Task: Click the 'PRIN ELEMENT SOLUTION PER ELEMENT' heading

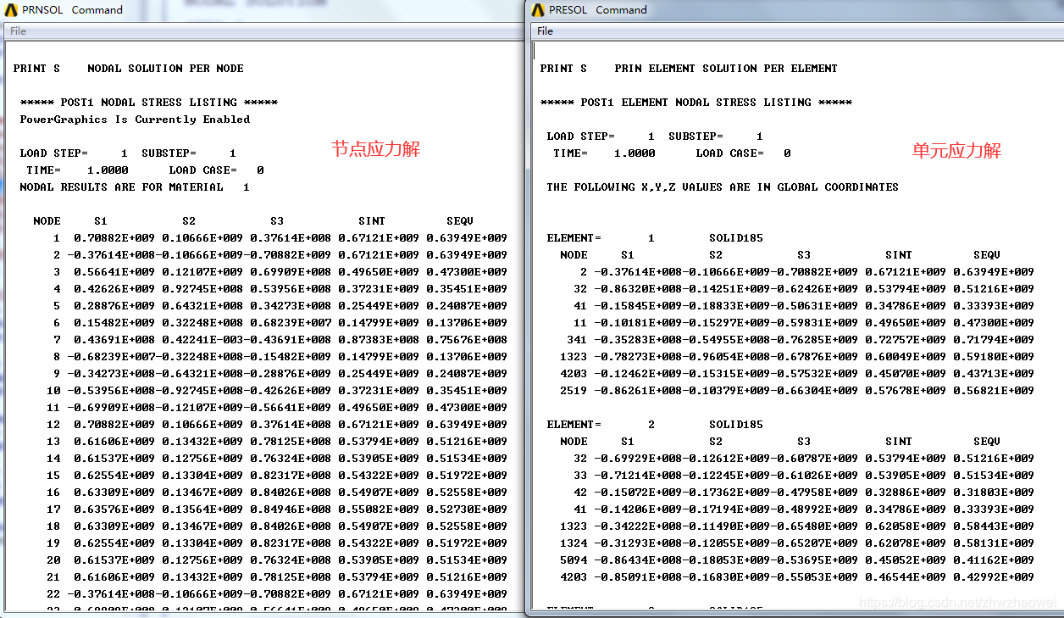Action: 726,69
